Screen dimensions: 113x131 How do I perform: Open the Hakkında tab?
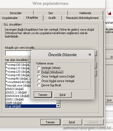coord(85,13)
